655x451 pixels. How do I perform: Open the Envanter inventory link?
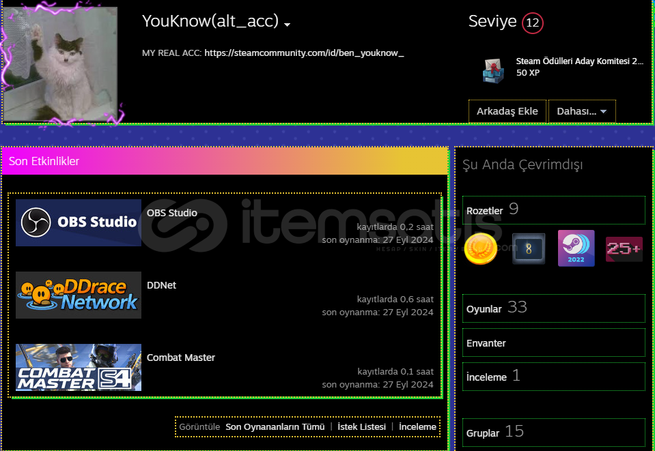553,343
